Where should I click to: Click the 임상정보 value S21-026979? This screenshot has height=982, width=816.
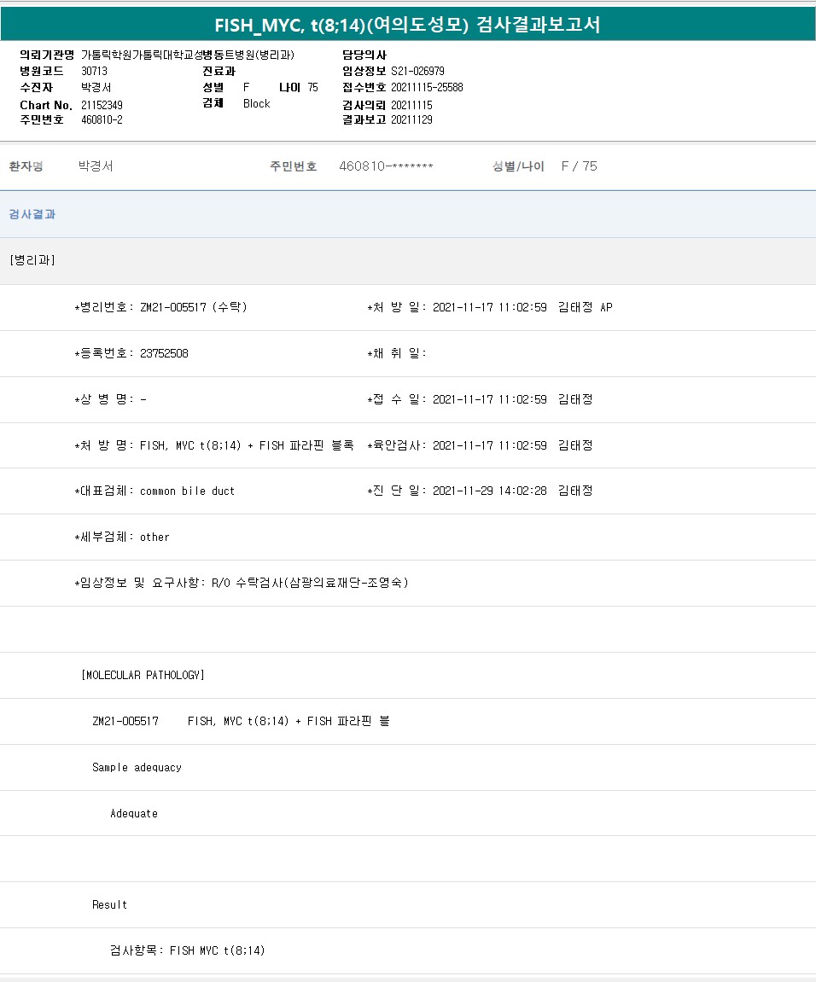pyautogui.click(x=417, y=72)
